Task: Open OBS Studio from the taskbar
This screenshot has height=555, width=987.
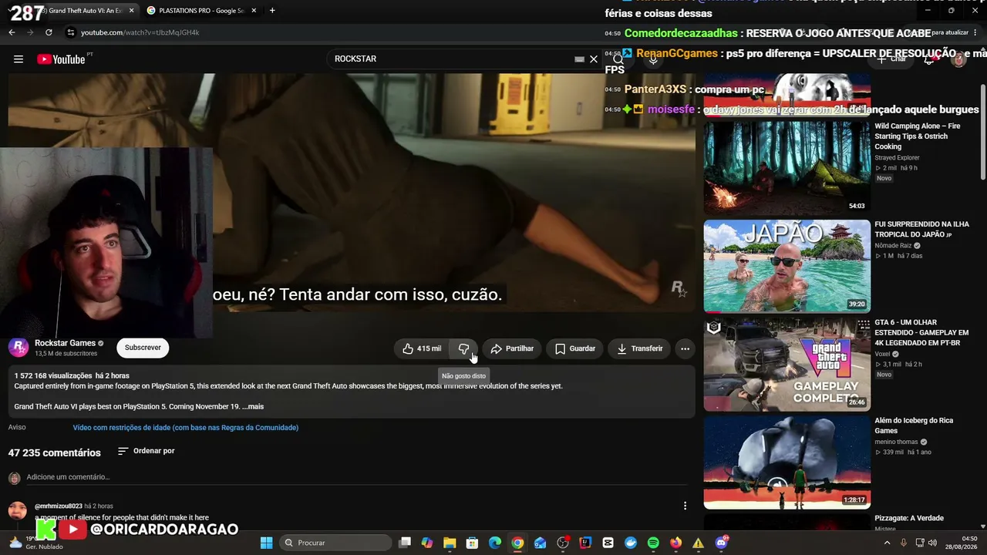Action: coord(563,543)
